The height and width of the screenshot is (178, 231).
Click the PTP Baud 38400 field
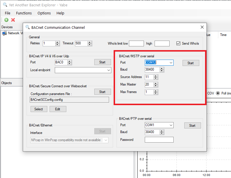coord(152,132)
